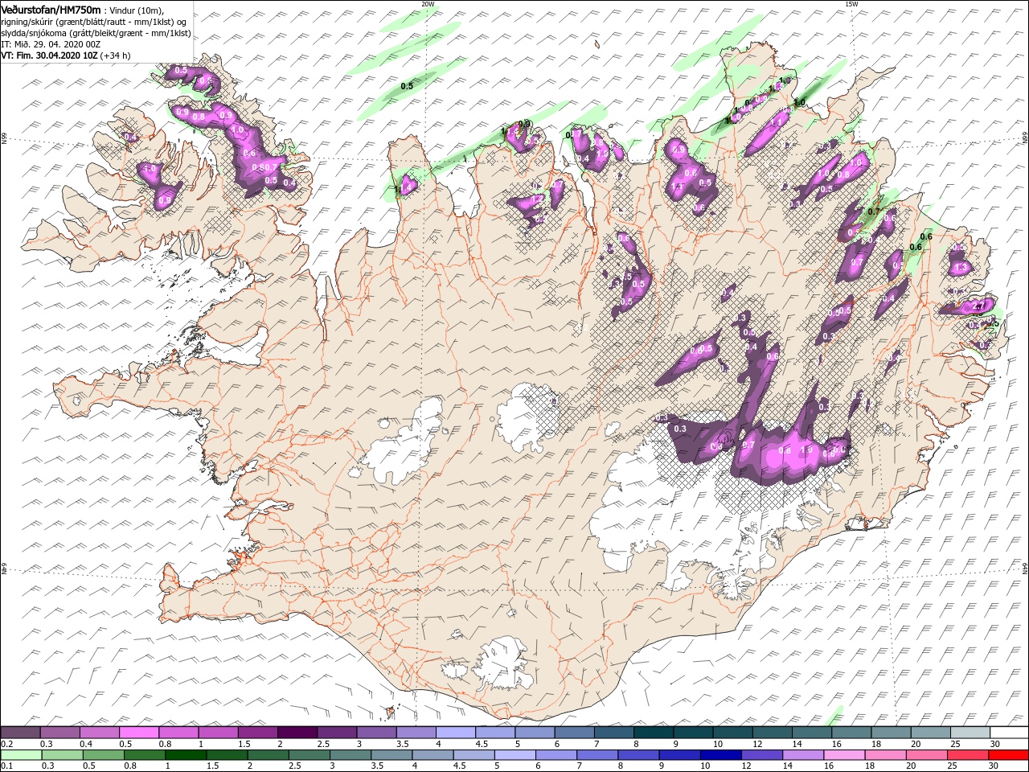This screenshot has height=772, width=1029.
Task: Click the lavender top-row swatch between 4 and 4.5
Action: (455, 733)
